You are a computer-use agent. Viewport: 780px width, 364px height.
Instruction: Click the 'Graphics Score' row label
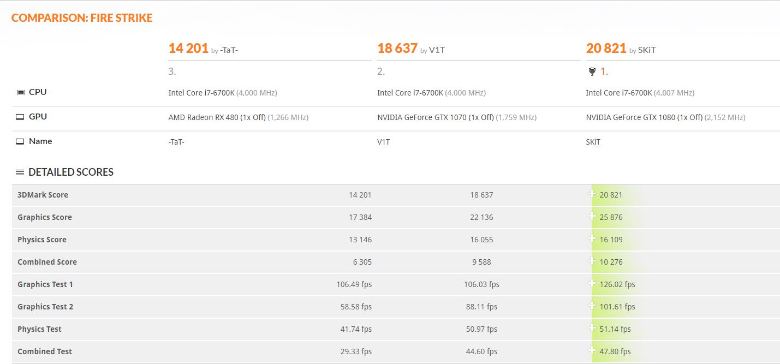tap(45, 217)
